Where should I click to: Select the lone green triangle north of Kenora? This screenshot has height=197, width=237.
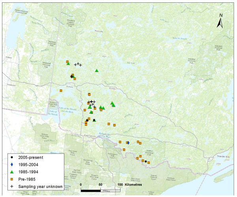(x=97, y=70)
